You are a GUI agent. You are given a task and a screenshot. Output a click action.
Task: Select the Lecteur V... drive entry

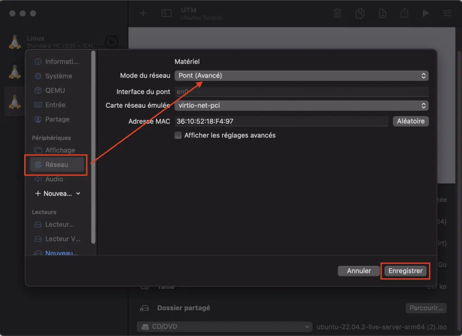pyautogui.click(x=57, y=239)
